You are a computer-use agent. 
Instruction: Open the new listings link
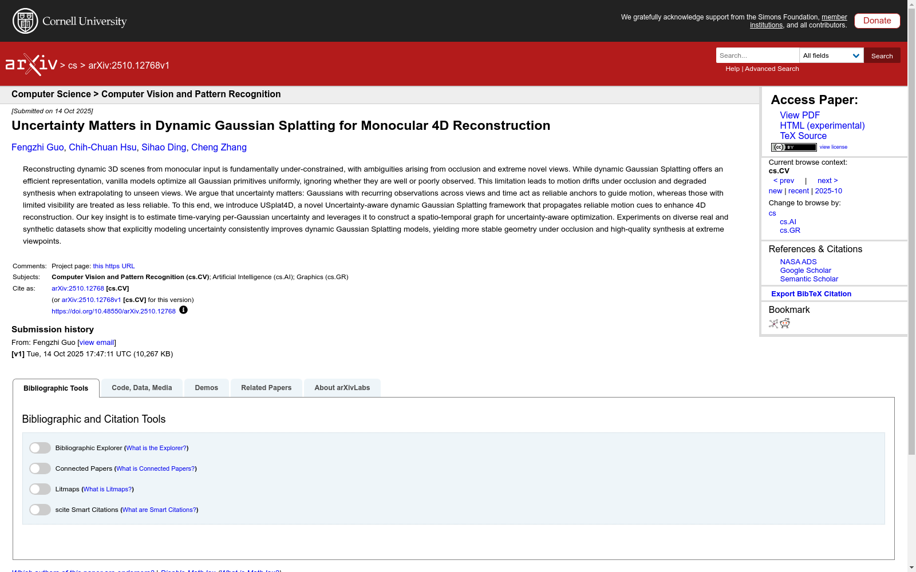(775, 191)
